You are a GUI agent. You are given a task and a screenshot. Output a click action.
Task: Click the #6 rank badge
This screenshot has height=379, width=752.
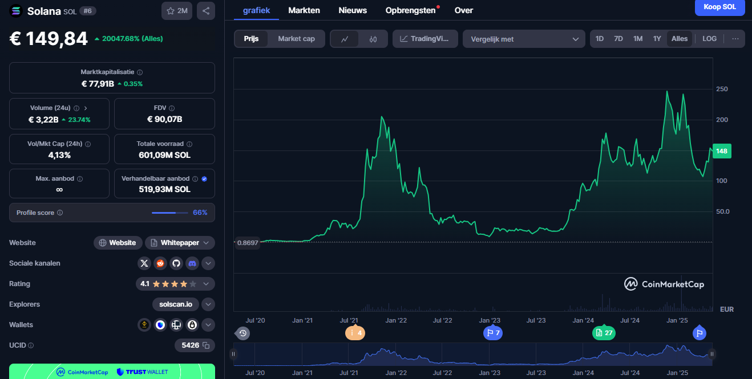87,11
